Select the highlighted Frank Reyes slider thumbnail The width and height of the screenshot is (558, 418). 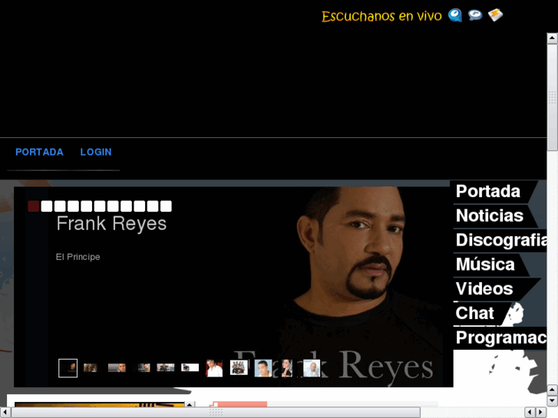coord(68,368)
